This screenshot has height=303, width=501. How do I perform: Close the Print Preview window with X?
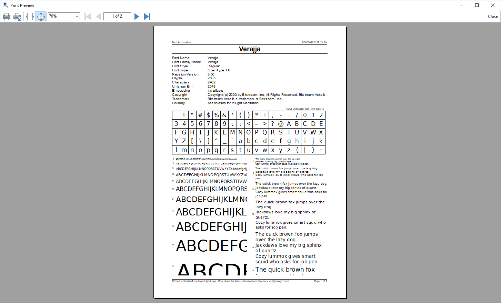point(493,5)
